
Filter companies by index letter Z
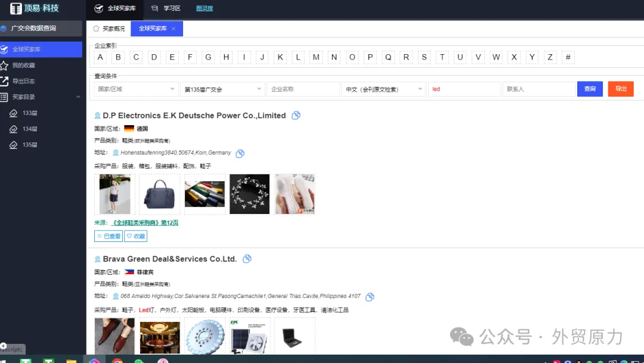pos(550,57)
